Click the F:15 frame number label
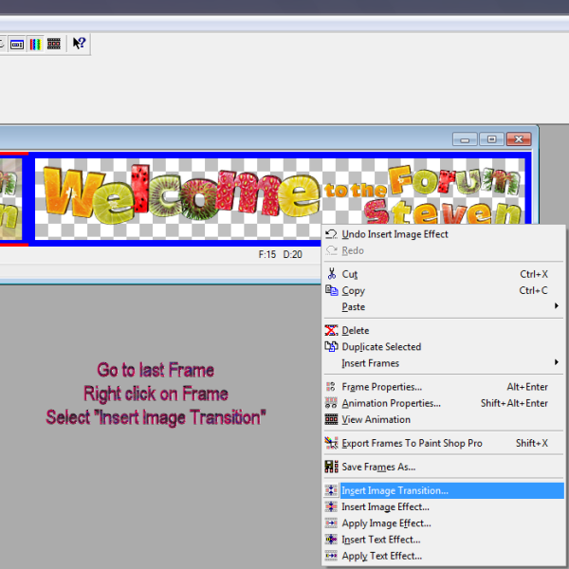Screen dimensions: 569x569 (x=267, y=254)
